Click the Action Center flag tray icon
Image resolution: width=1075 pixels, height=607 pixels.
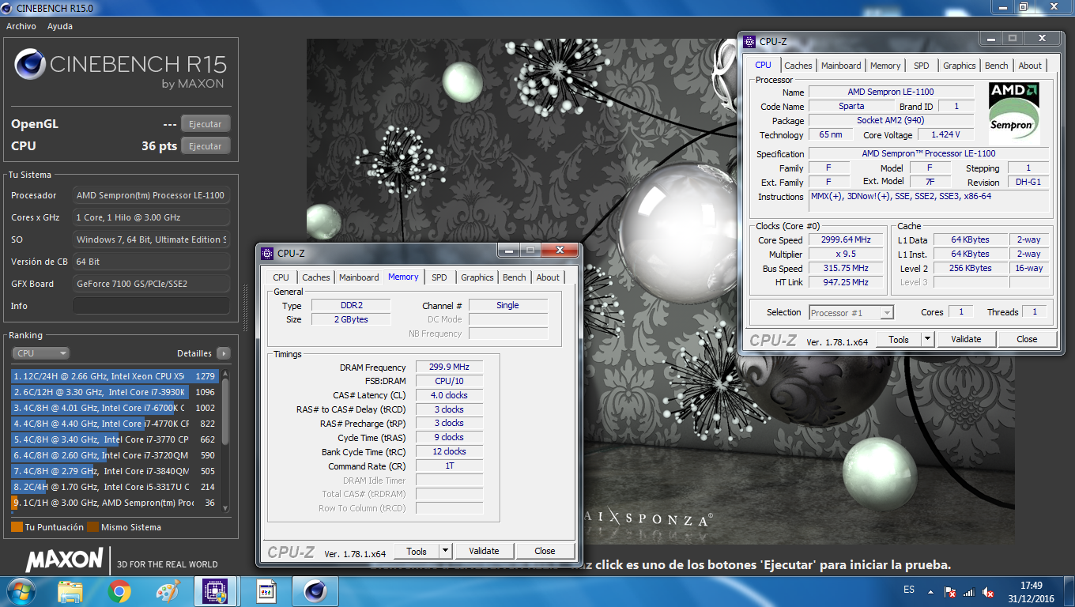pyautogui.click(x=951, y=592)
